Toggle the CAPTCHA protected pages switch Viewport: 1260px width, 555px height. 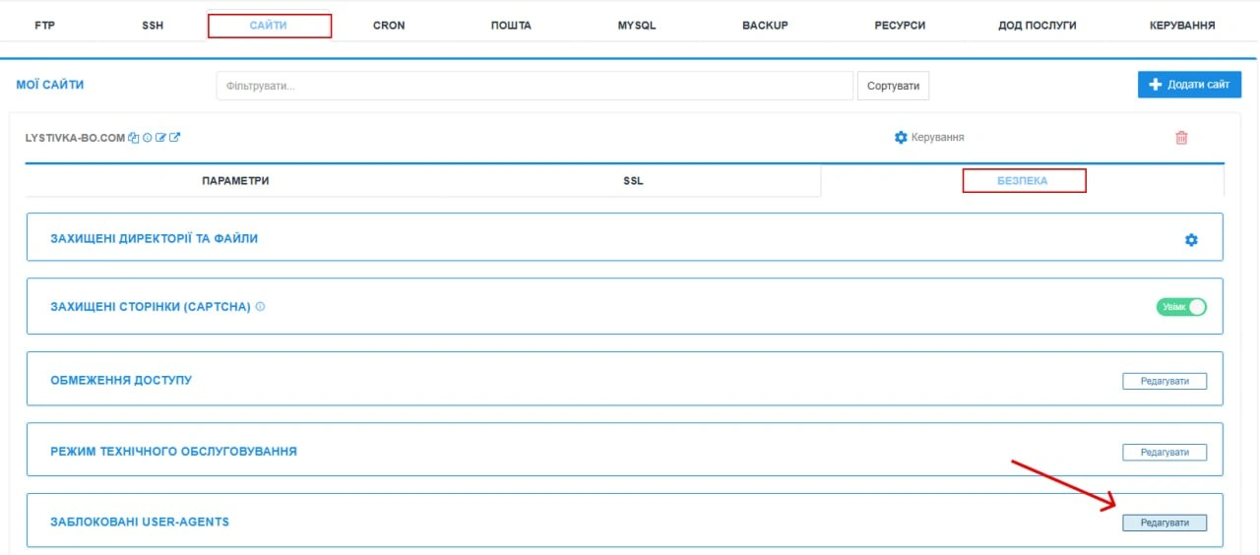[x=1181, y=307]
